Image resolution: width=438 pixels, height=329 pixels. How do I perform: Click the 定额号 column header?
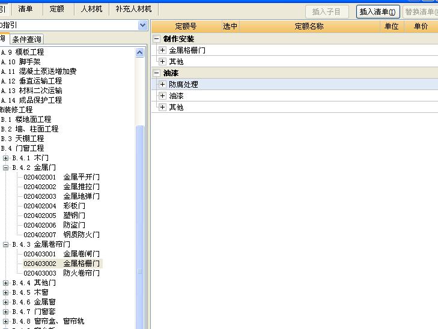coord(186,26)
